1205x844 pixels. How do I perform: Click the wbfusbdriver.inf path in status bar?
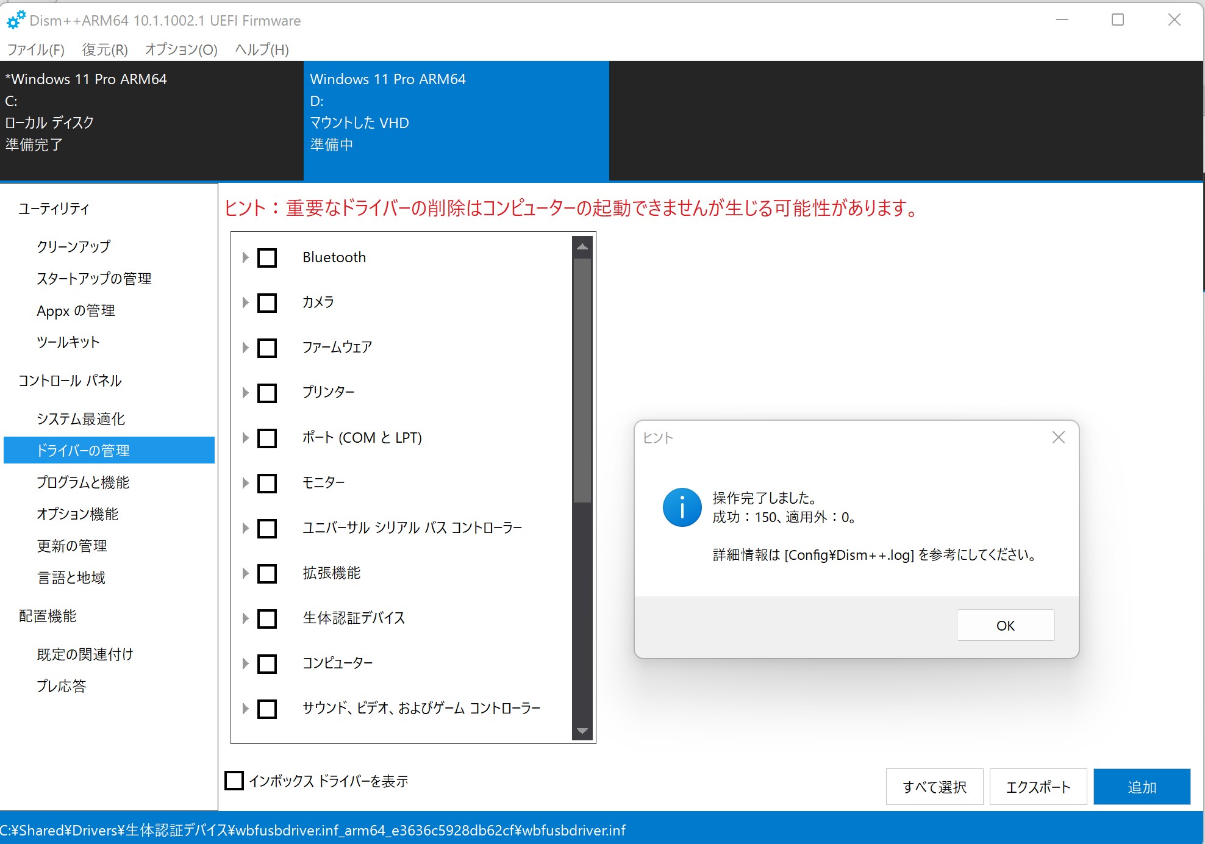pos(313,830)
